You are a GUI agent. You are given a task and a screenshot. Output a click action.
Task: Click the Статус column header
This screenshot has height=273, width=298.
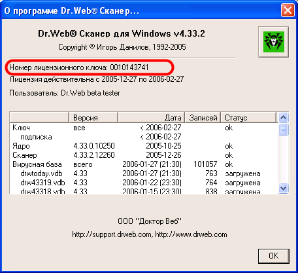(x=248, y=118)
